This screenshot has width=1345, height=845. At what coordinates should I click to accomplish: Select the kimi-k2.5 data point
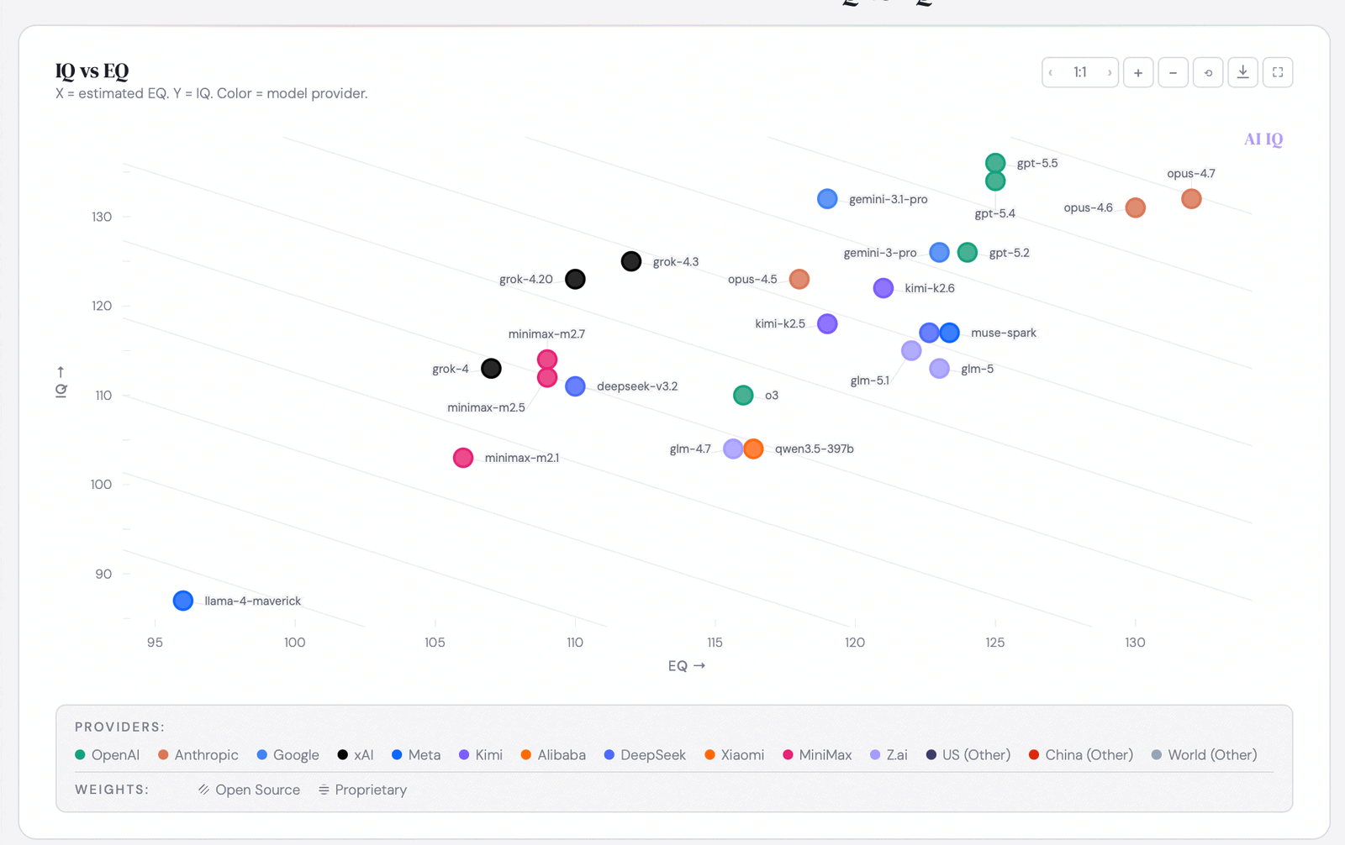pos(827,323)
